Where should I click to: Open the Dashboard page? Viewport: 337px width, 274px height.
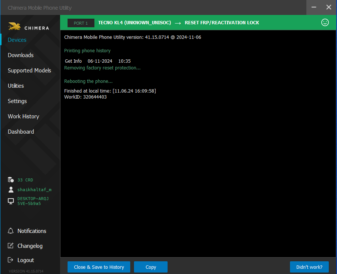(x=21, y=131)
